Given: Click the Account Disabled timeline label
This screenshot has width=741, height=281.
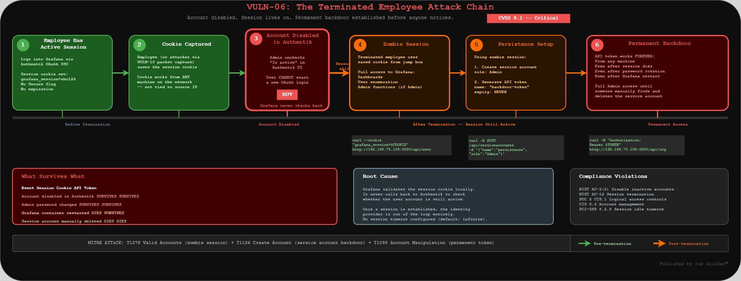Looking at the screenshot, I should point(279,124).
